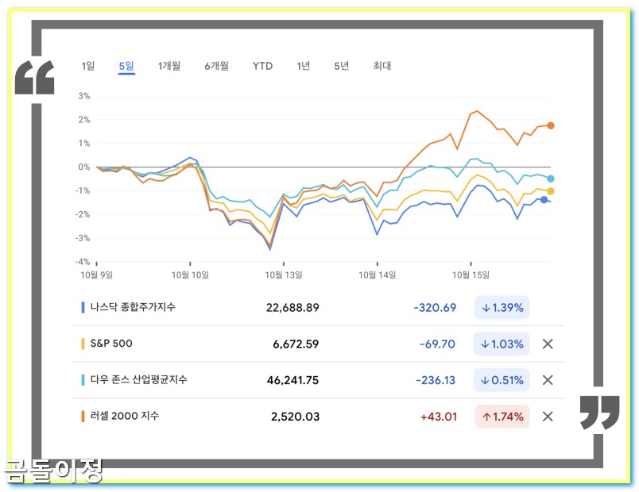Open the YTD range tab
This screenshot has width=639, height=492.
pos(262,66)
